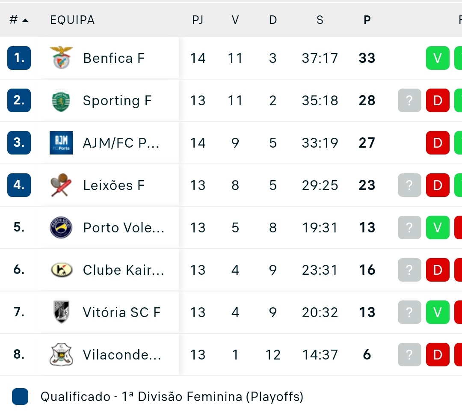Sort by rank using # arrow
Viewport: 462px width, 416px height.
coord(19,20)
